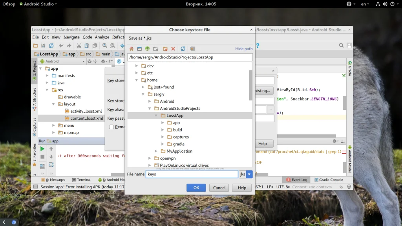
Task: Click the File name input field
Action: coord(192,174)
